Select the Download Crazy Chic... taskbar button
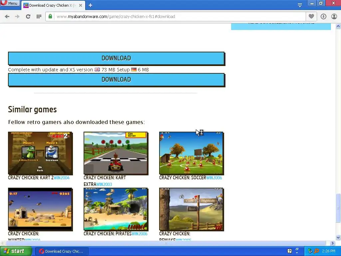The width and height of the screenshot is (341, 256). point(62,251)
